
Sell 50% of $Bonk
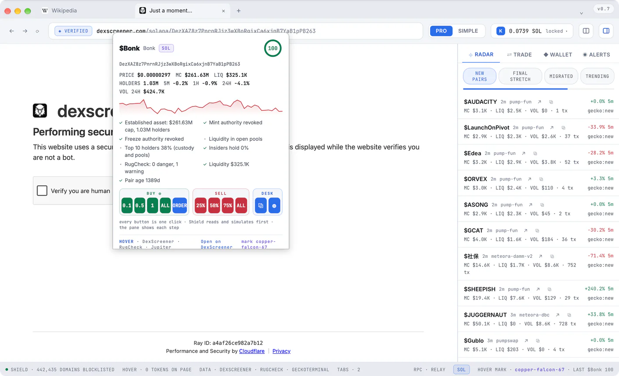coord(214,205)
